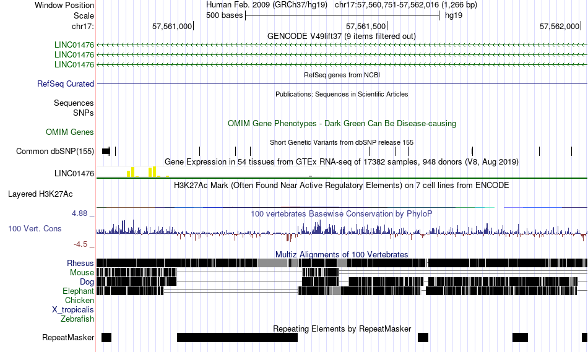Click the 500 bases scale bar
This screenshot has height=352, width=588.
pos(342,15)
